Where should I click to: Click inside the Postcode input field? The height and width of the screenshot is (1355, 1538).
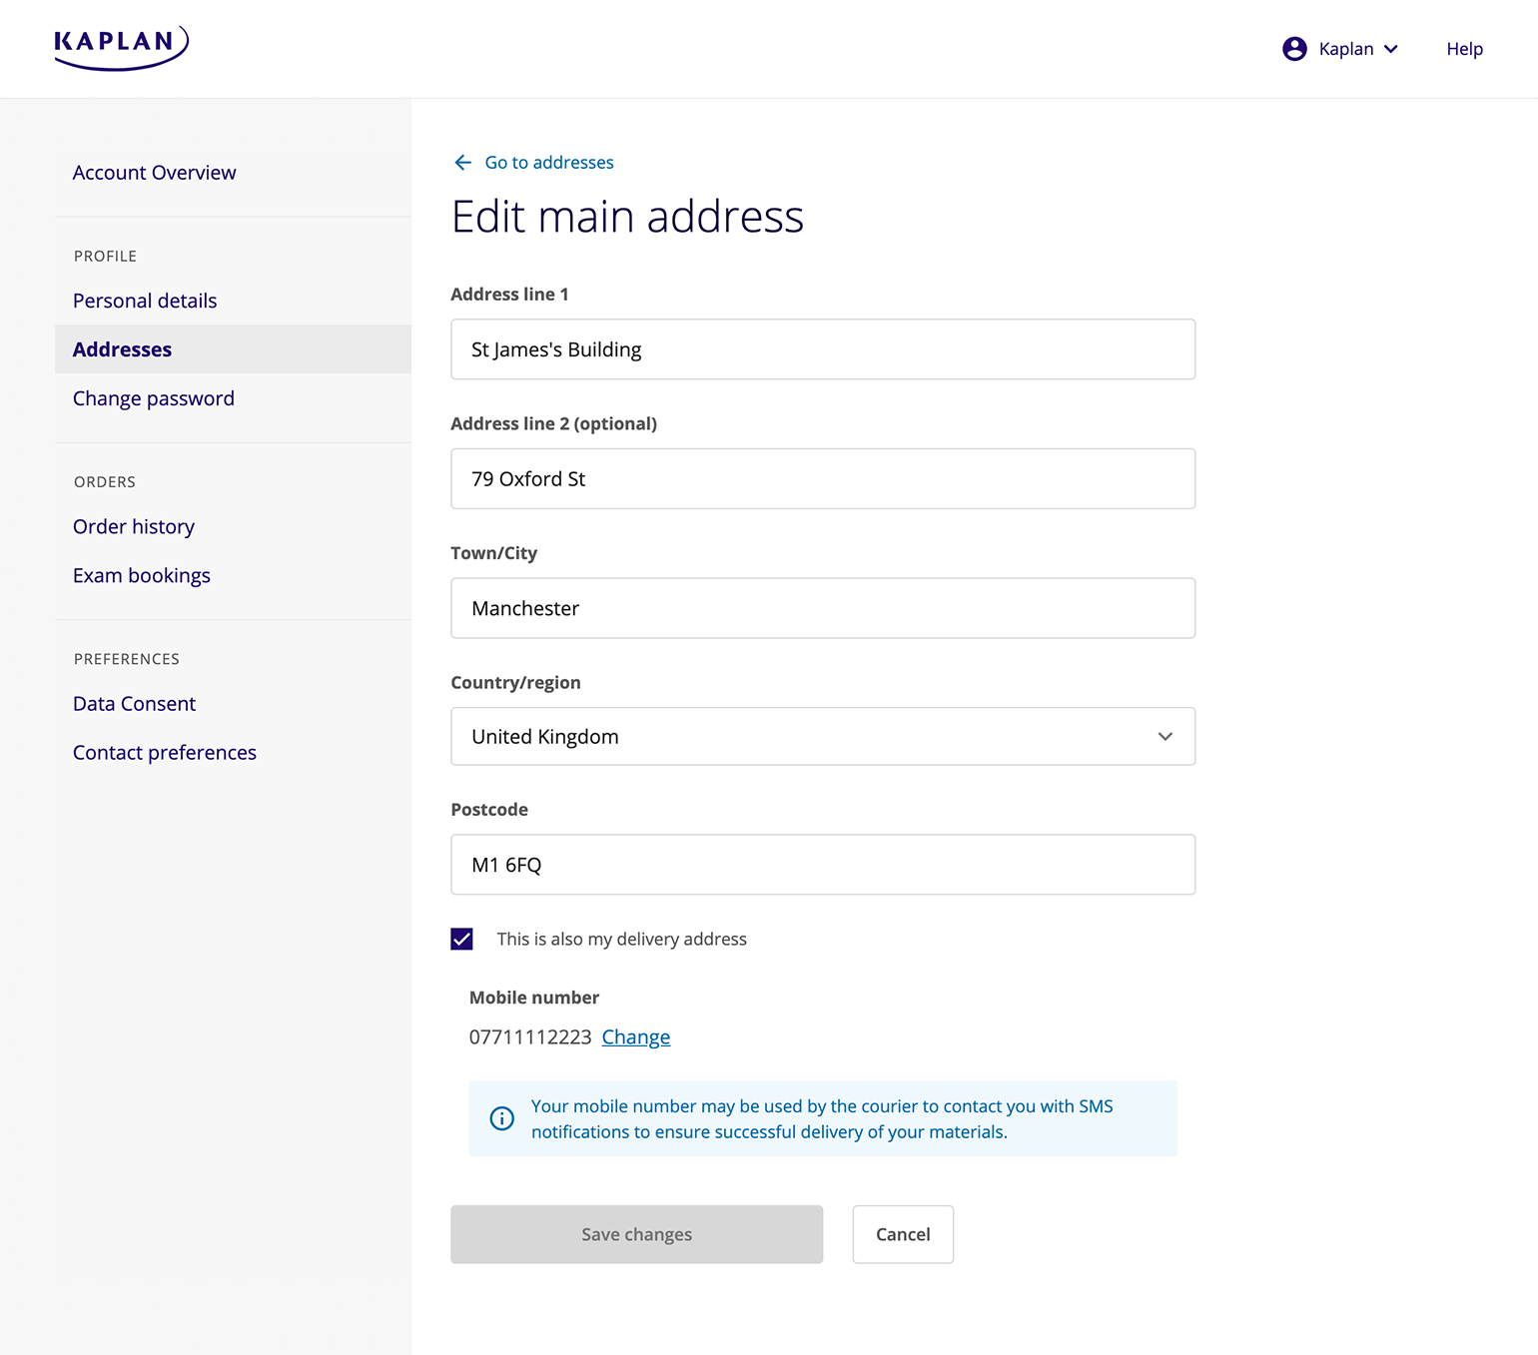[x=822, y=865]
